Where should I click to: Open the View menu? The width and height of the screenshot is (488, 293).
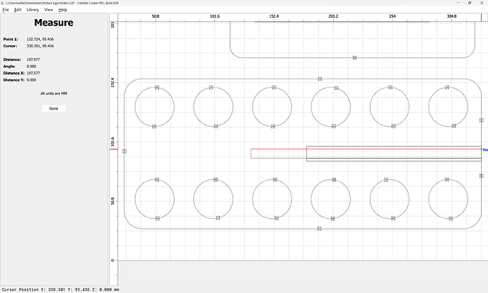pos(49,10)
